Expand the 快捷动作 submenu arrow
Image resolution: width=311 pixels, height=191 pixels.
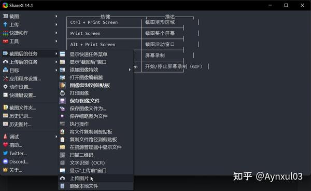[x=56, y=33]
